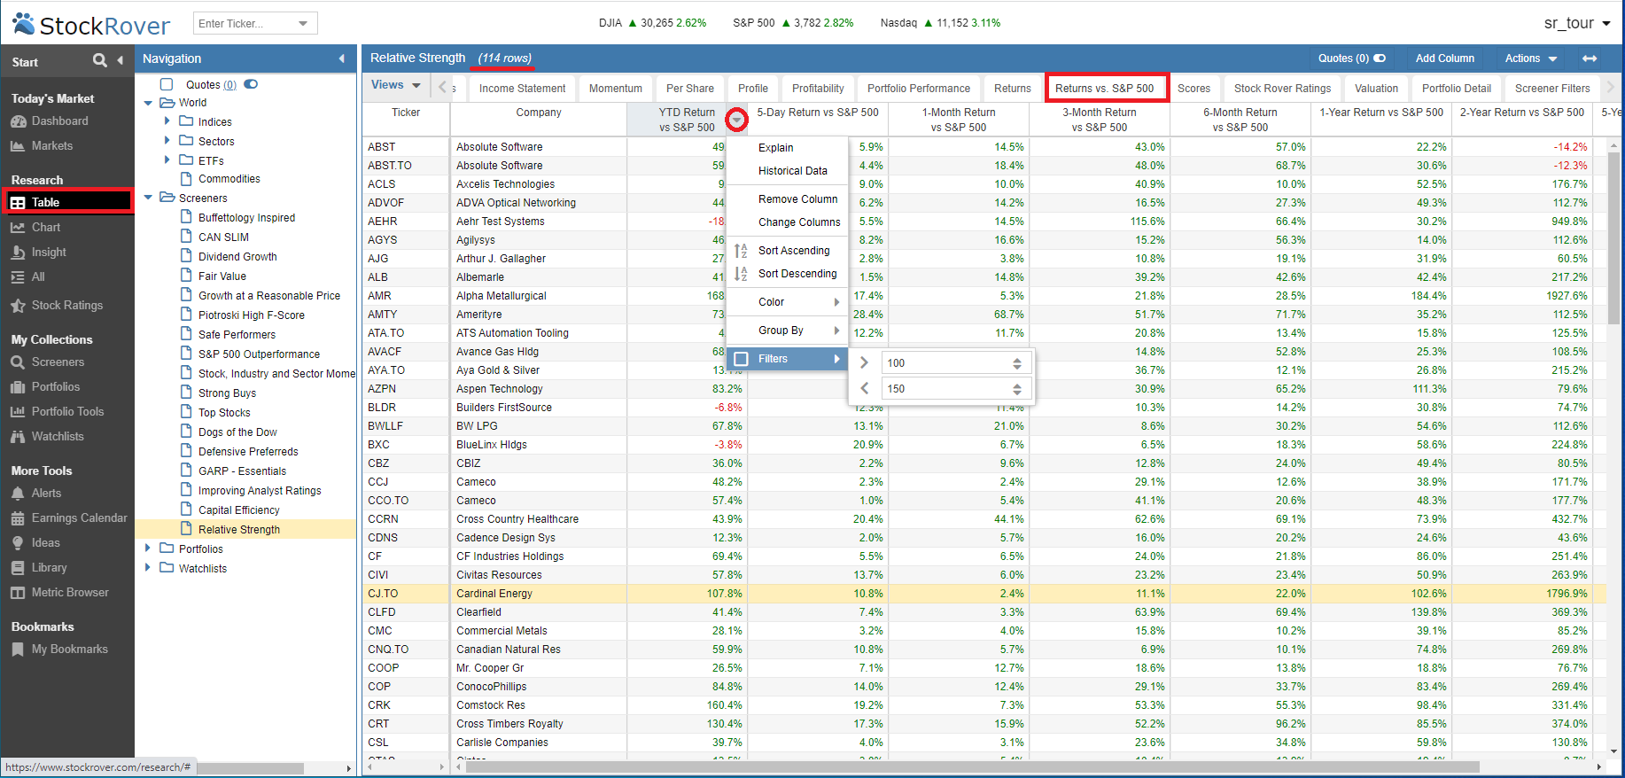This screenshot has width=1625, height=778.
Task: Expand the Portfolios tree folder
Action: point(148,548)
